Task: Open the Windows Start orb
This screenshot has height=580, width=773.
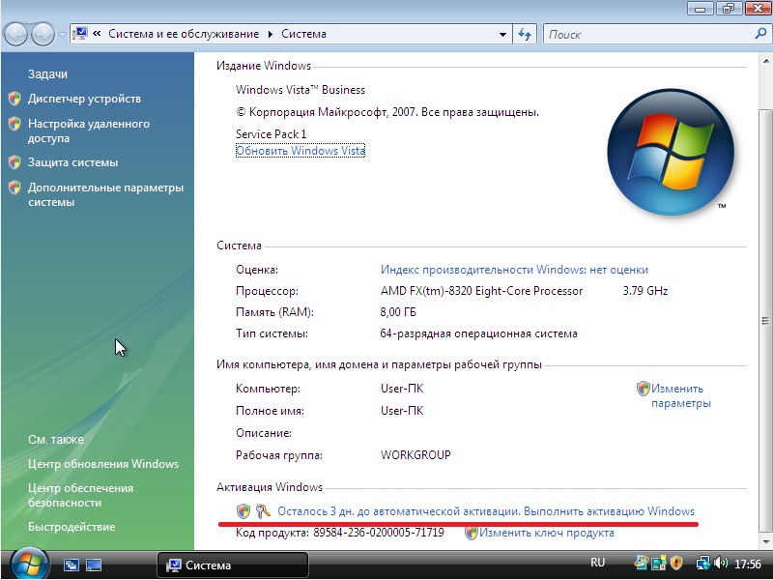Action: pos(30,564)
